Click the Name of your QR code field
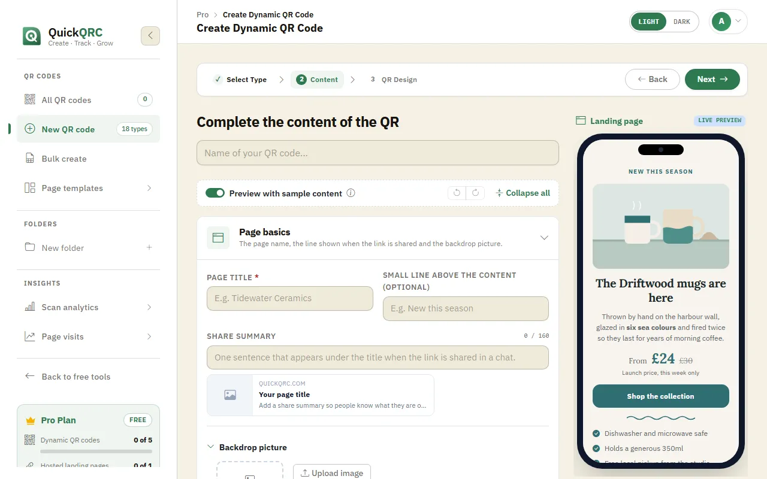The height and width of the screenshot is (479, 767). [x=378, y=153]
